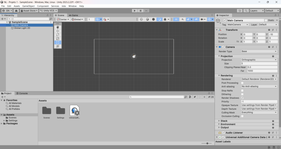This screenshot has height=149, width=281.
Task: Select Global Light 2D in Hierarchy
Action: pos(22,28)
